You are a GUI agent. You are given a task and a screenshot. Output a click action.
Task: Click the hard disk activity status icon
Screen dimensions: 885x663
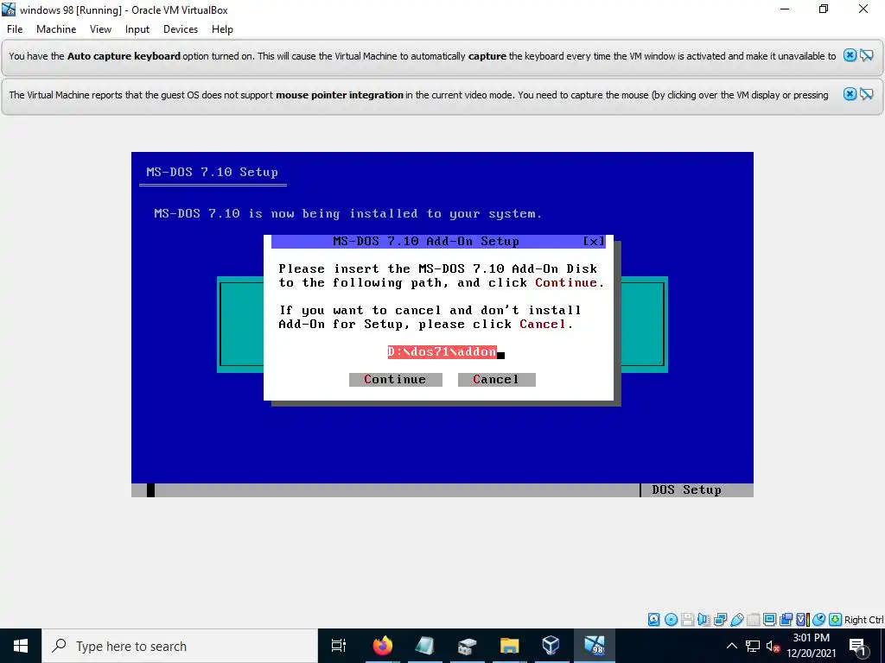click(653, 620)
